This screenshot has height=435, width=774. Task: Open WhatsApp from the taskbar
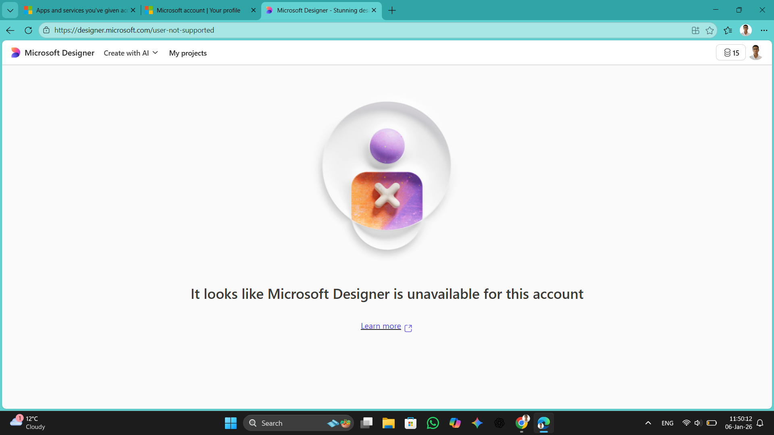point(433,423)
